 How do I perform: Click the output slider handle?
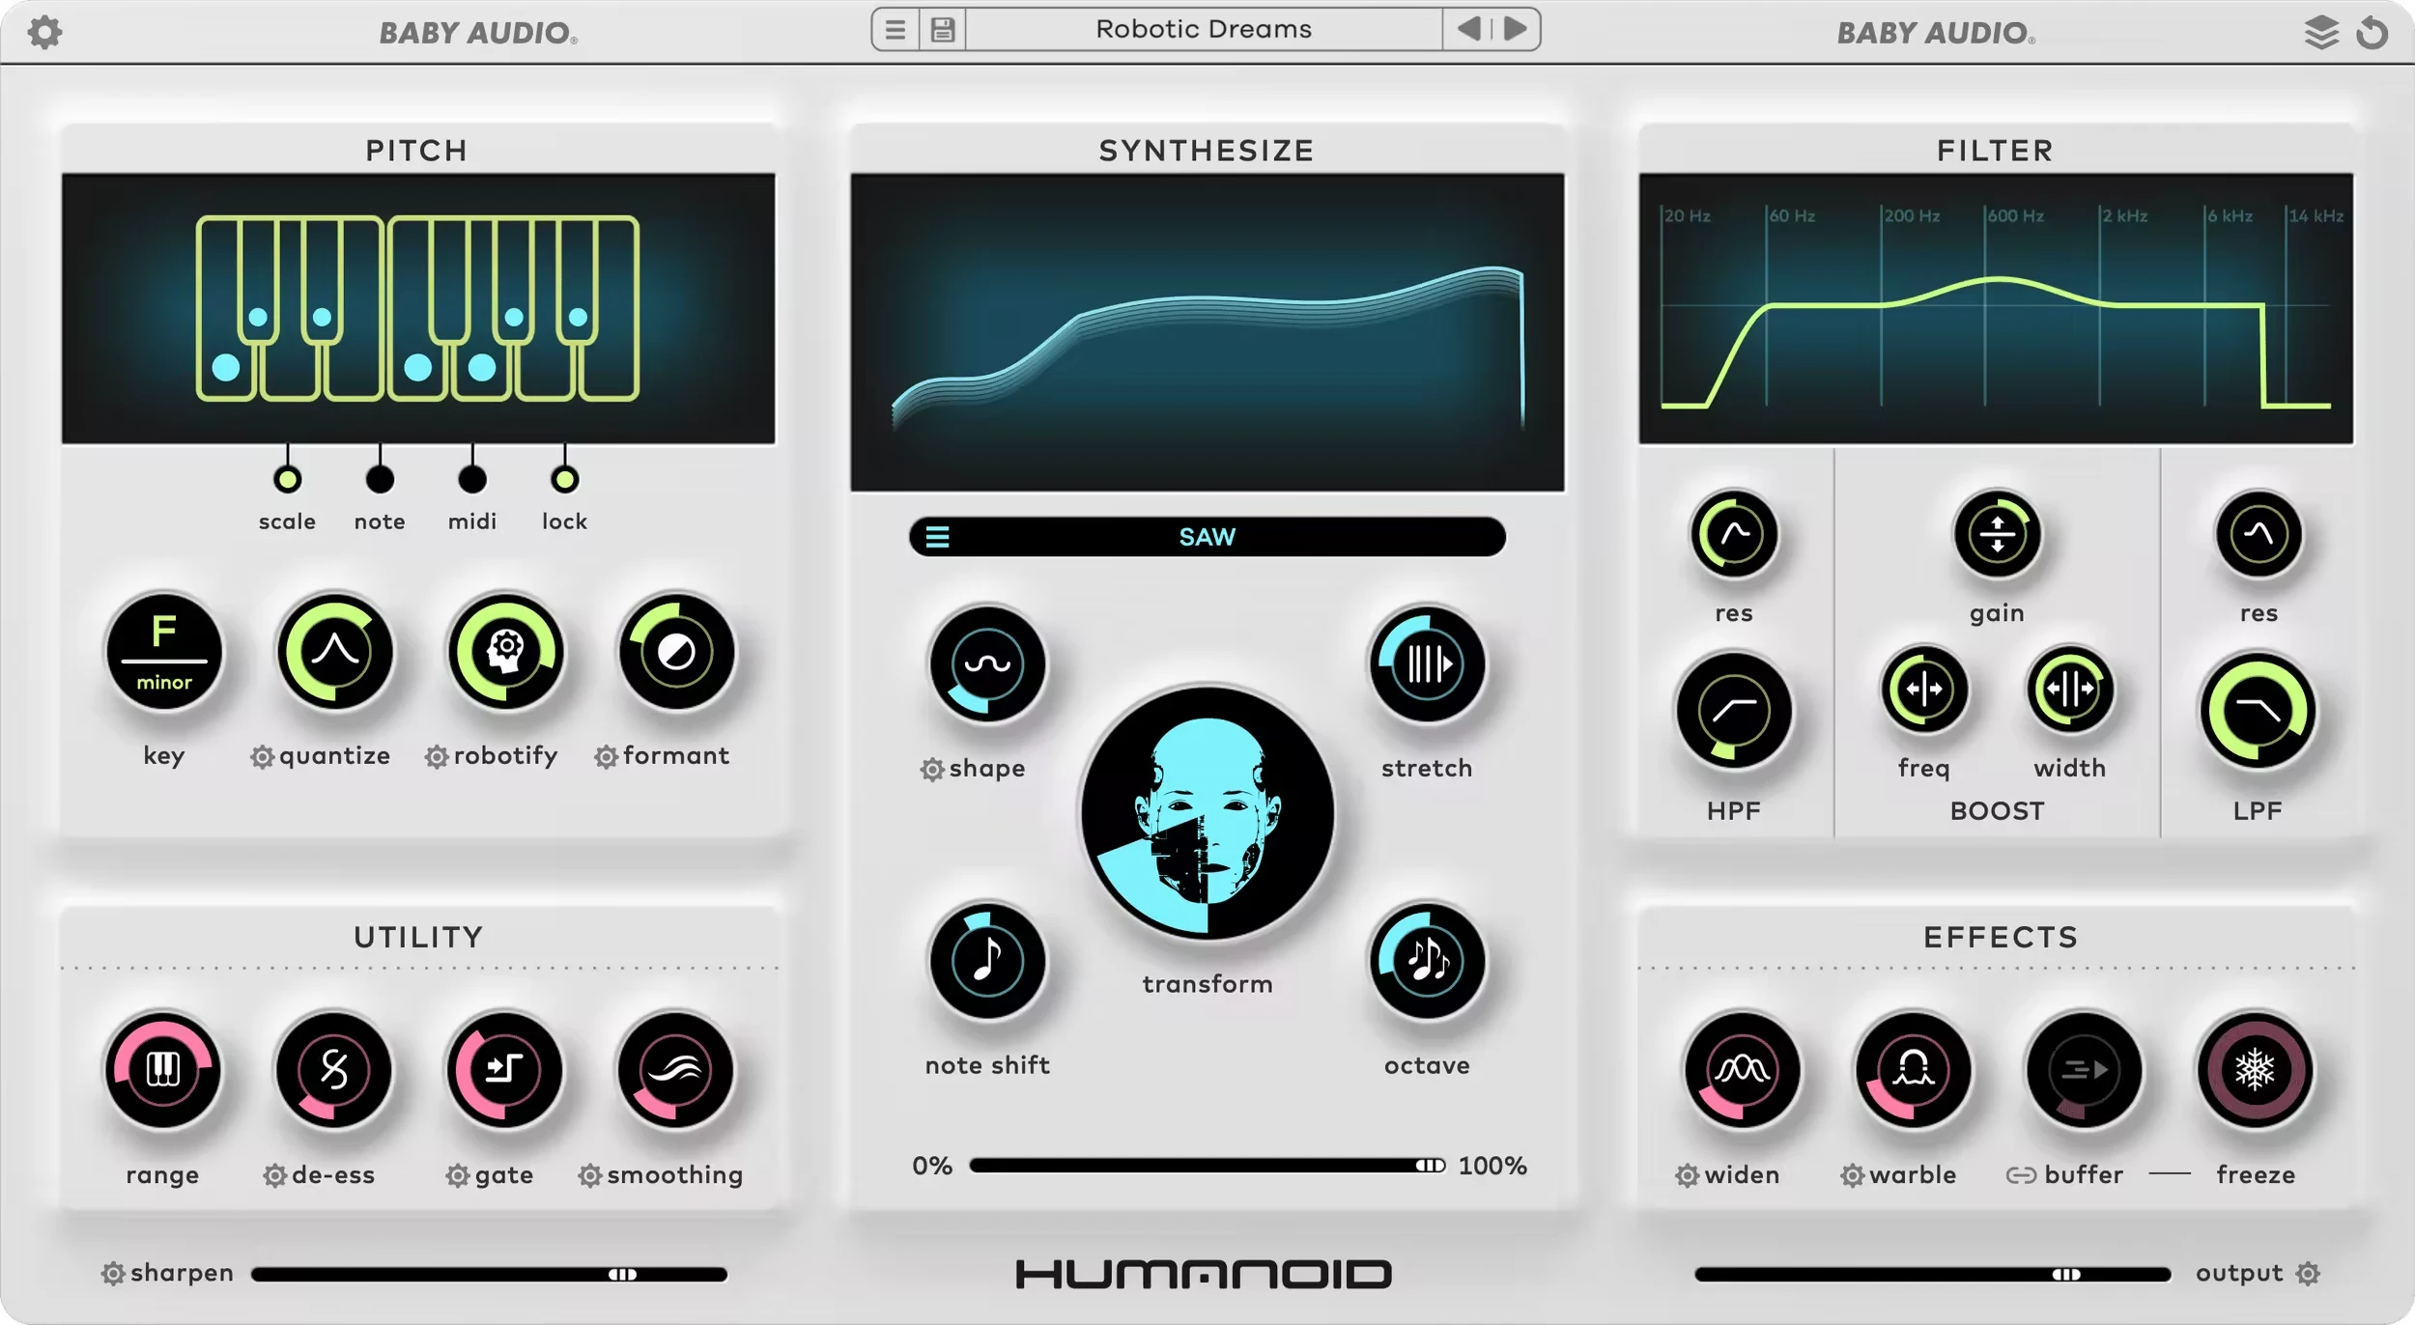click(2066, 1275)
